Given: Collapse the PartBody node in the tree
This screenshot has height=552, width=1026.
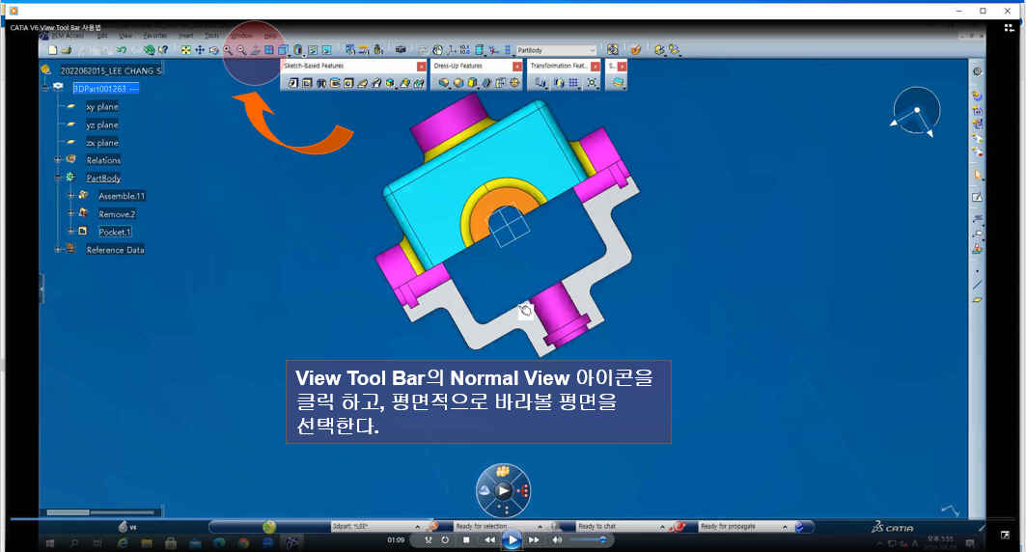Looking at the screenshot, I should (x=58, y=178).
